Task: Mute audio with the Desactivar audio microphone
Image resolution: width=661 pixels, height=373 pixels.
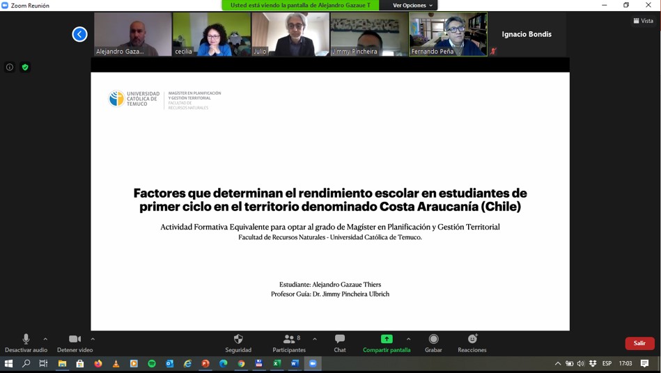Action: tap(26, 343)
